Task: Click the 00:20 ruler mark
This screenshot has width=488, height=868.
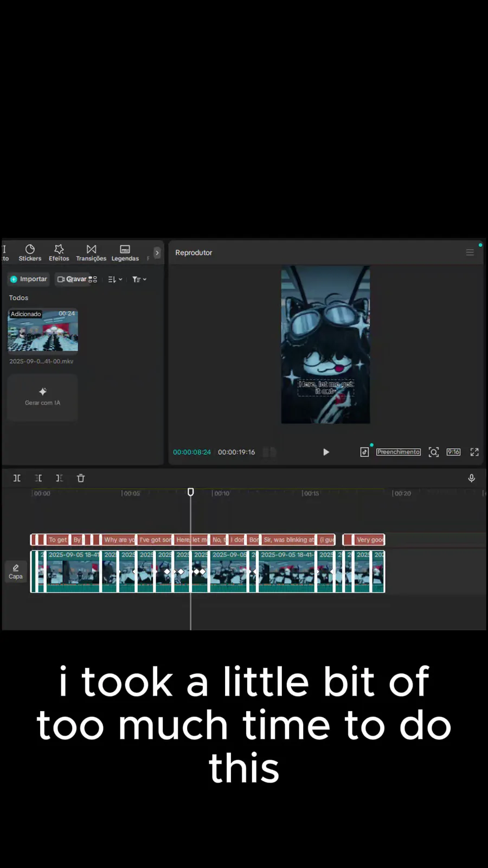Action: [x=402, y=493]
